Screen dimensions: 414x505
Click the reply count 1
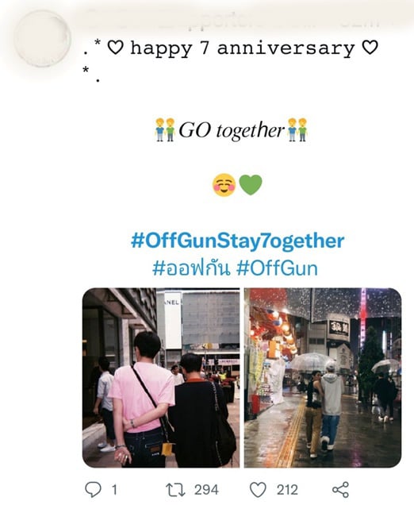pos(114,490)
